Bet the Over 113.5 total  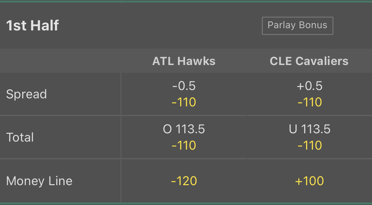click(183, 137)
